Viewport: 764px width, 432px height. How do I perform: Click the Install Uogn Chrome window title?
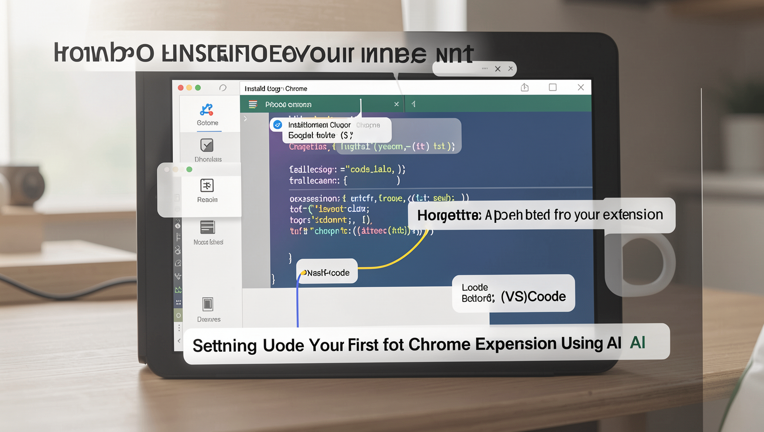pyautogui.click(x=276, y=89)
